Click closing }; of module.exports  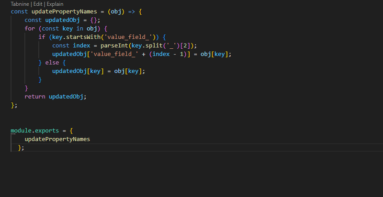pos(21,148)
